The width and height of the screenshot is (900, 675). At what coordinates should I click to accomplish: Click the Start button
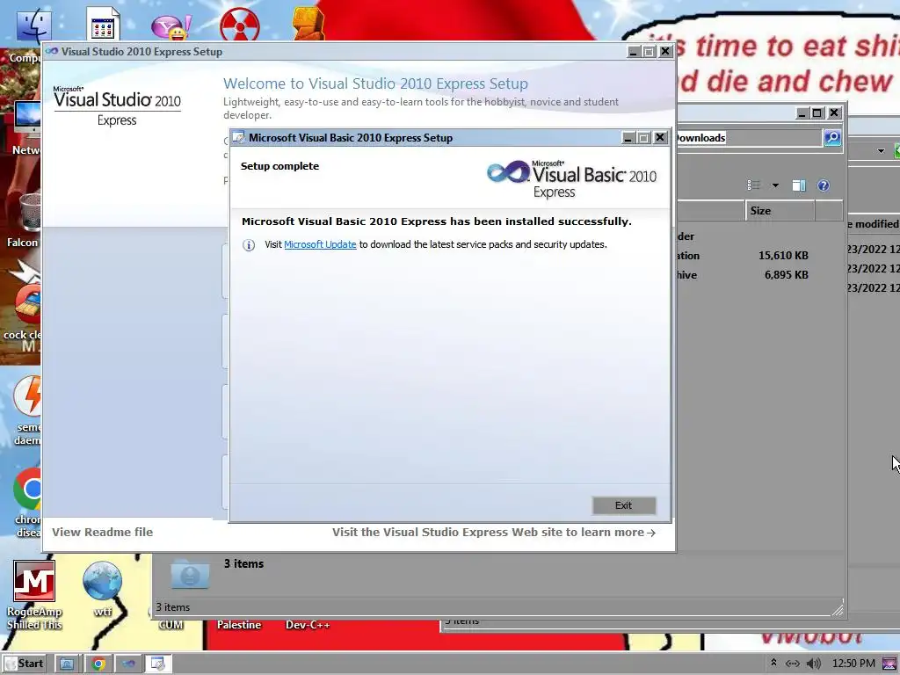25,664
